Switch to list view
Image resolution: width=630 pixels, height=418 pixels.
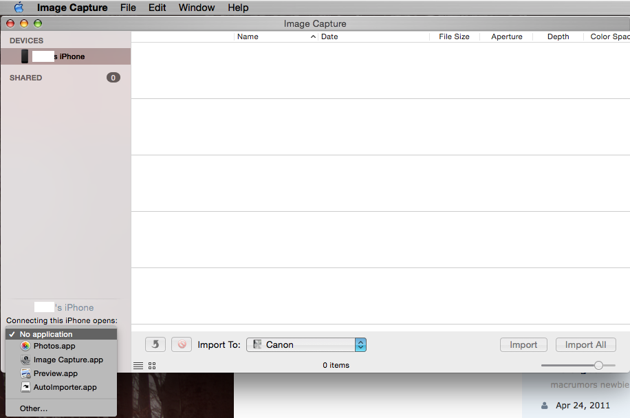point(138,365)
